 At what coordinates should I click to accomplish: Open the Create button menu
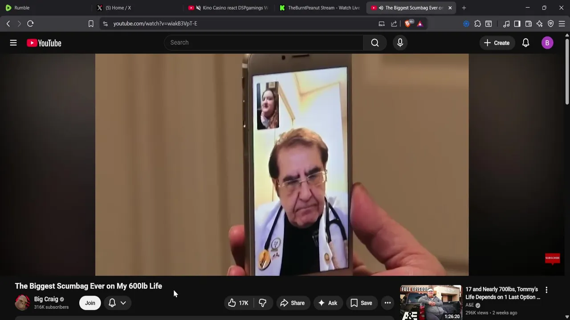point(497,43)
